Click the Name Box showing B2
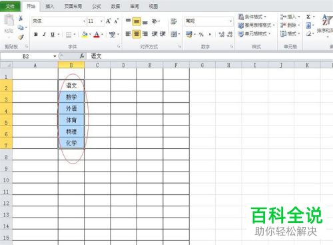333x245 pixels. [26, 56]
